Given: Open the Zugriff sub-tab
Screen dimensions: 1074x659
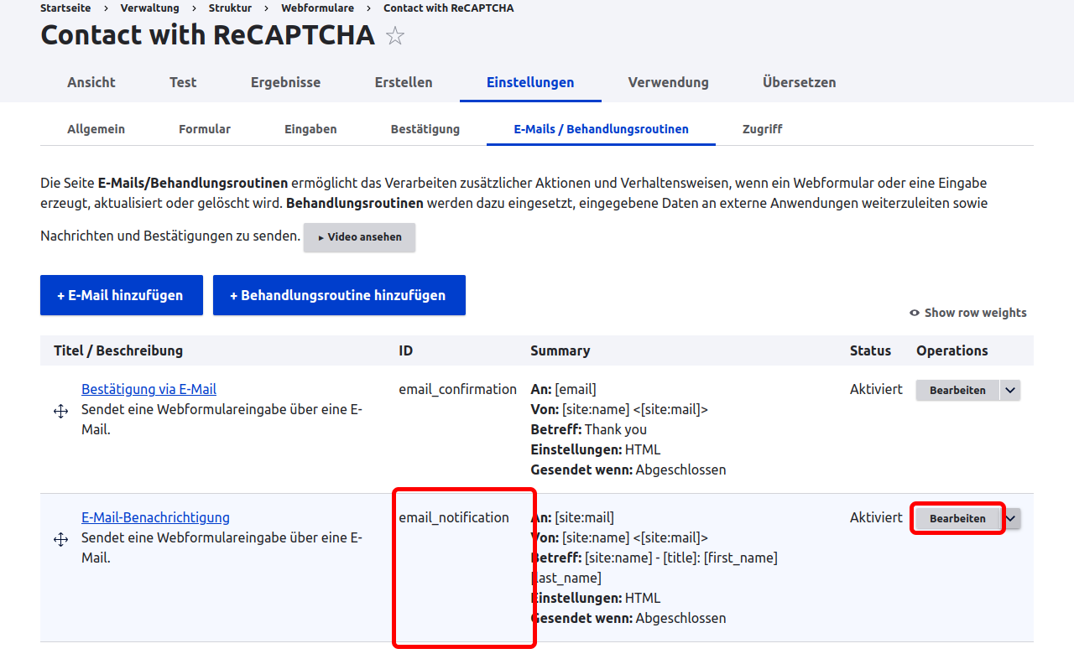Looking at the screenshot, I should click(x=762, y=129).
